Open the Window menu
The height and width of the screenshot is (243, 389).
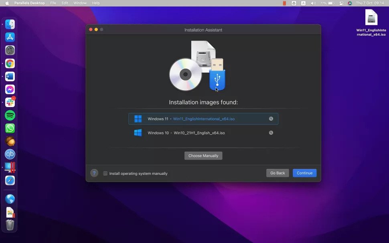point(80,3)
